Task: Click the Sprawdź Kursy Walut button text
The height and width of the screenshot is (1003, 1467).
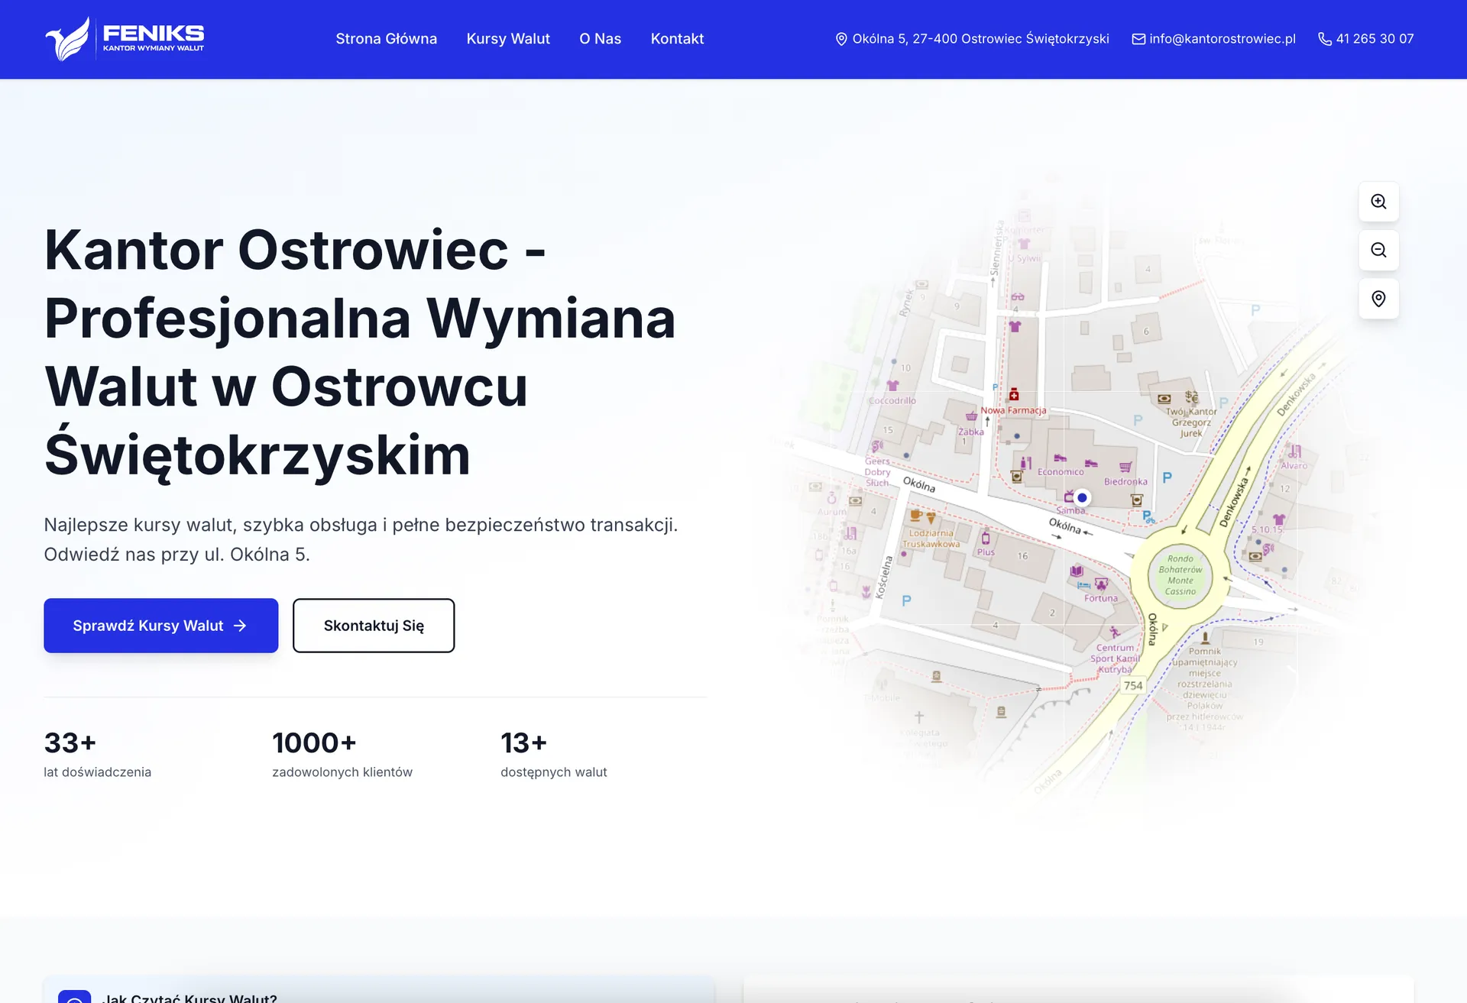Action: click(148, 626)
